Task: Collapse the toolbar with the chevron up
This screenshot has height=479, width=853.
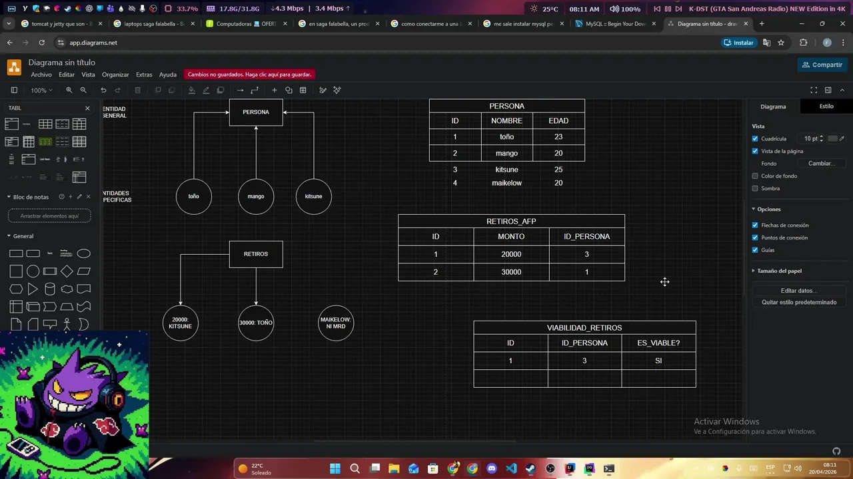Action: (842, 90)
